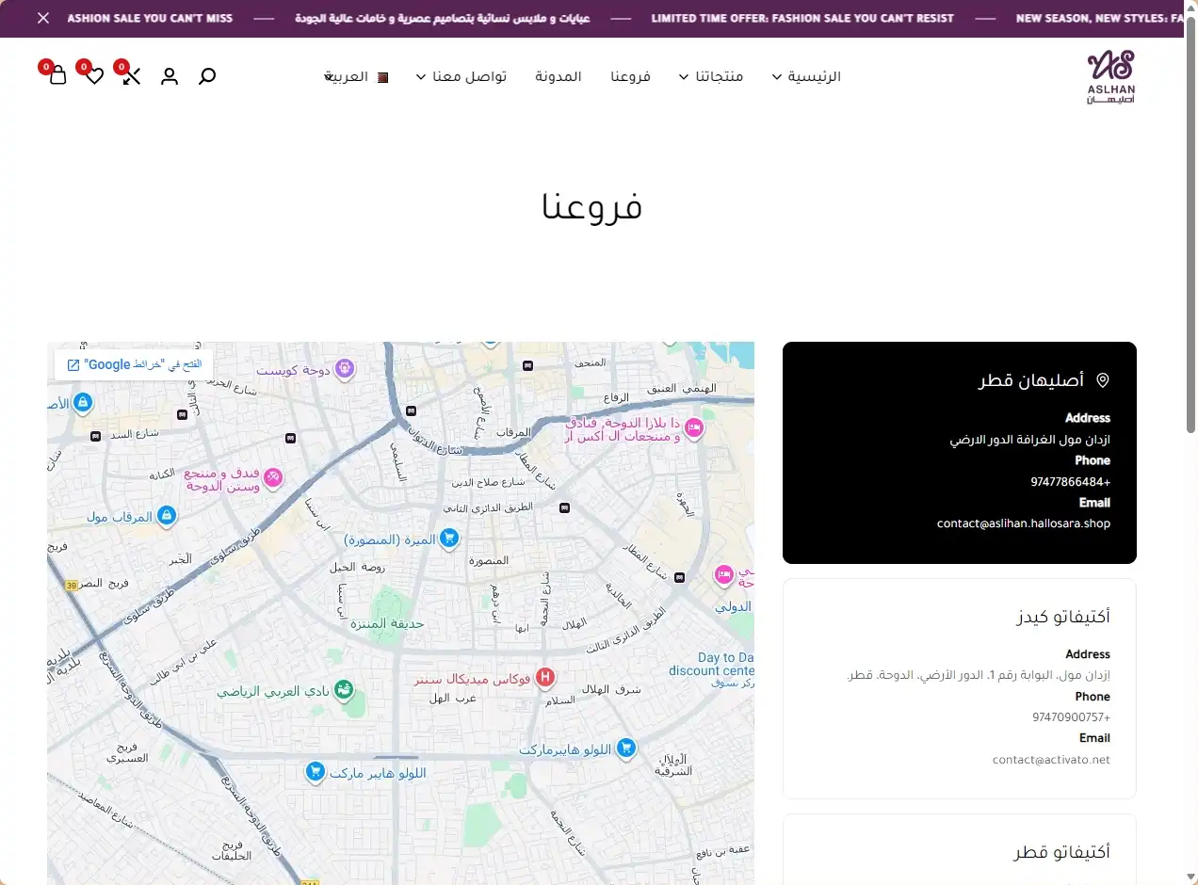
Task: Select the أكتيفاتو كيدز branch card title
Action: pyautogui.click(x=1063, y=618)
